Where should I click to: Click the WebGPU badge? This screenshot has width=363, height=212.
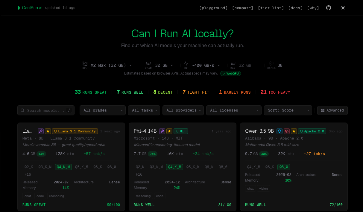coord(231,73)
